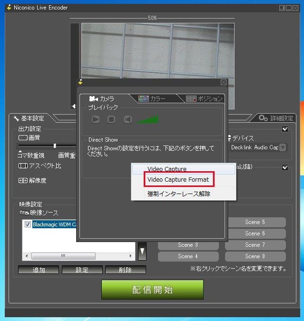304x321 pixels.
Task: Click the 解像度 resolution icon
Action: (23, 181)
